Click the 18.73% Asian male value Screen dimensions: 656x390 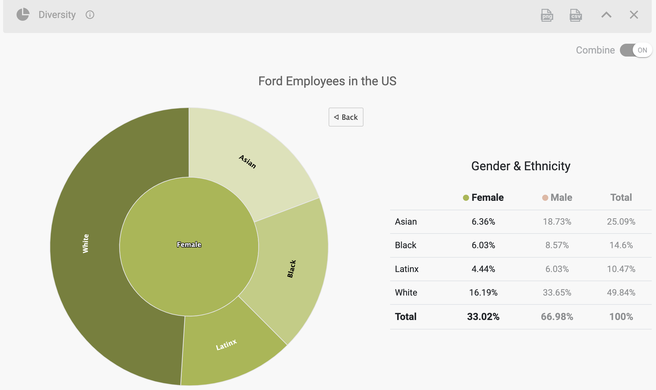click(557, 222)
